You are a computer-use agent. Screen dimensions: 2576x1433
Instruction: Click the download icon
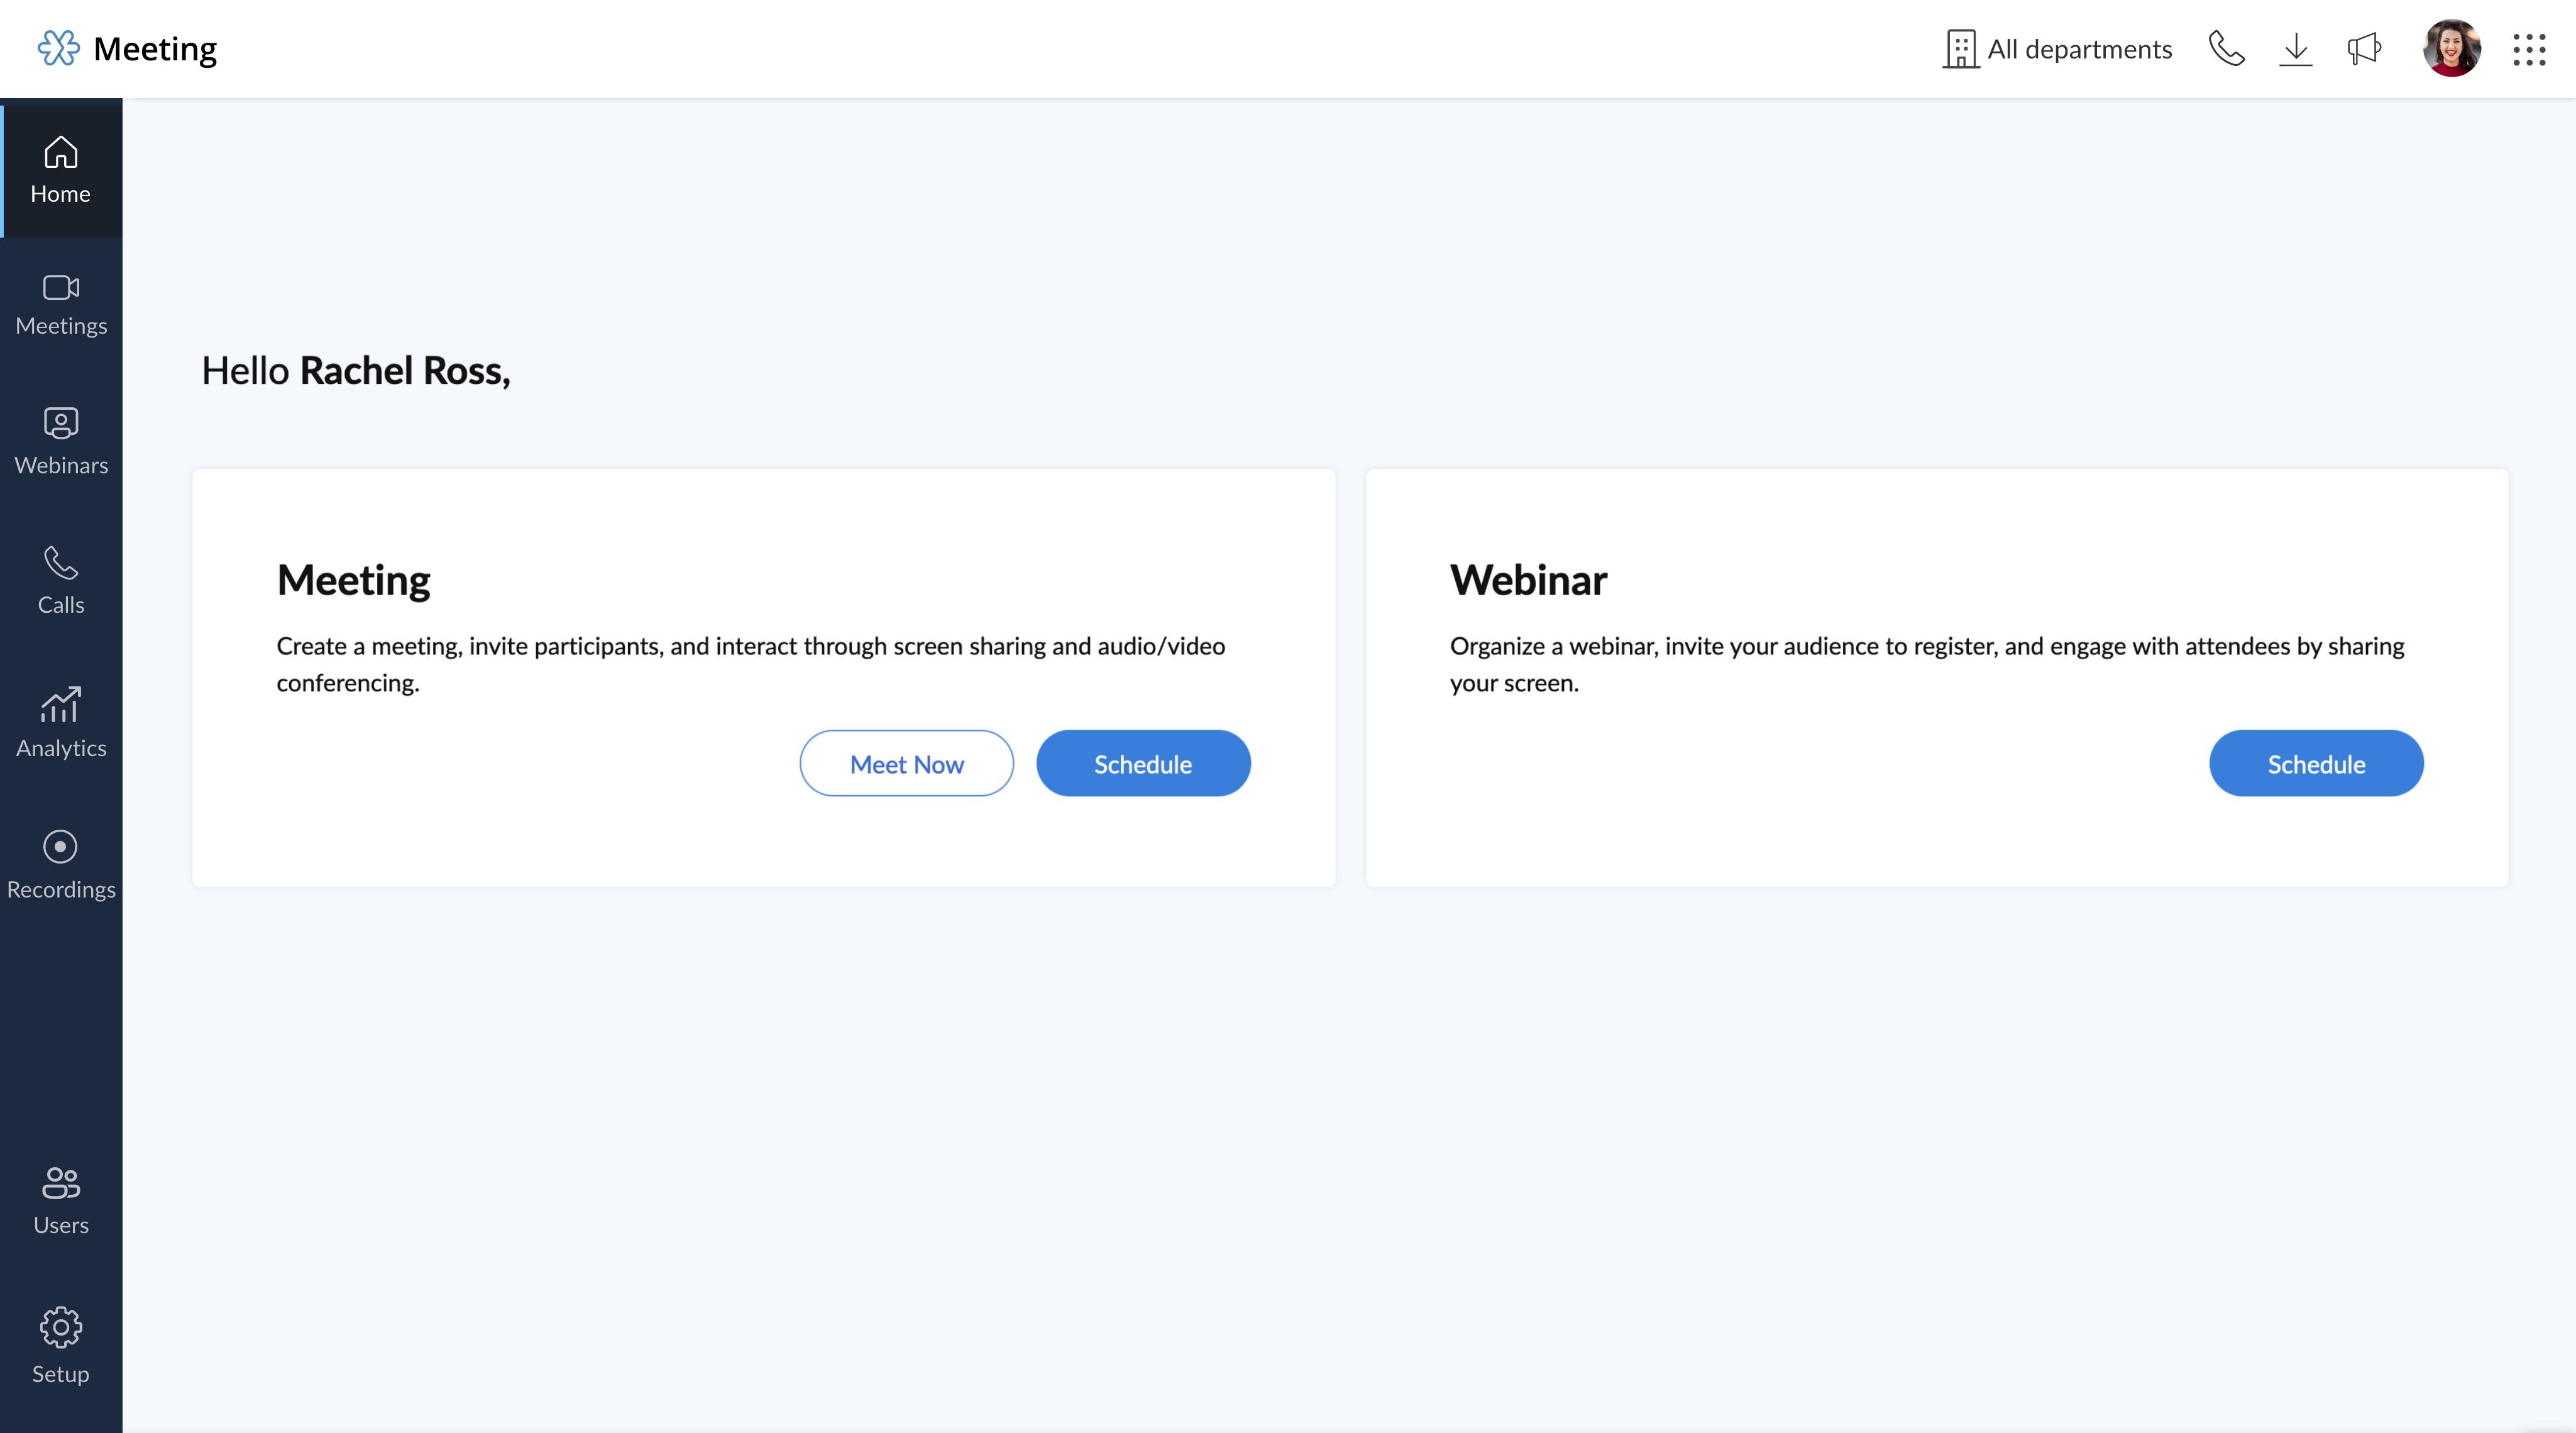[2296, 48]
